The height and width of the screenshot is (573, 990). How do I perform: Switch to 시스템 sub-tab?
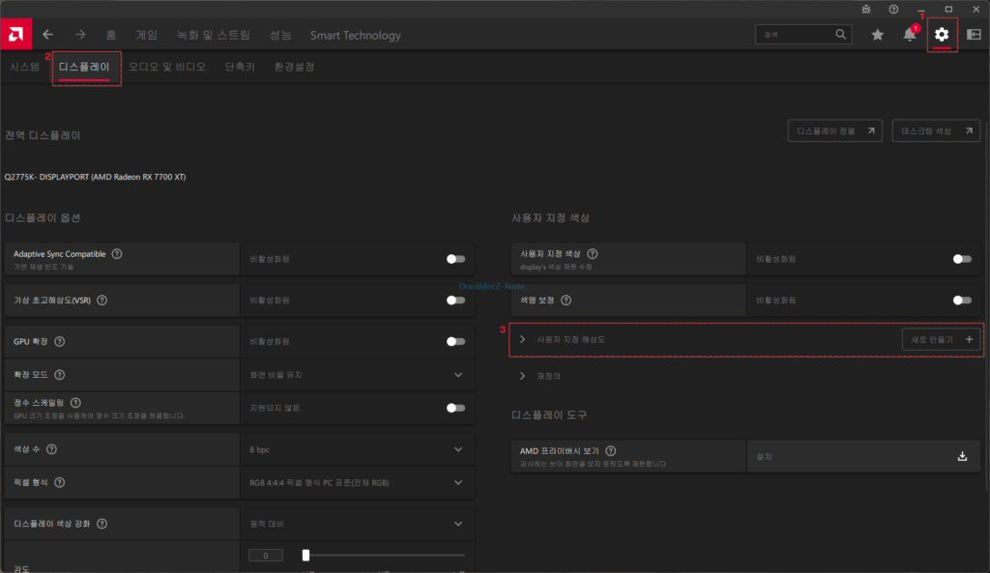(x=24, y=67)
